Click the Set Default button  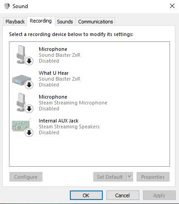[x=110, y=177]
